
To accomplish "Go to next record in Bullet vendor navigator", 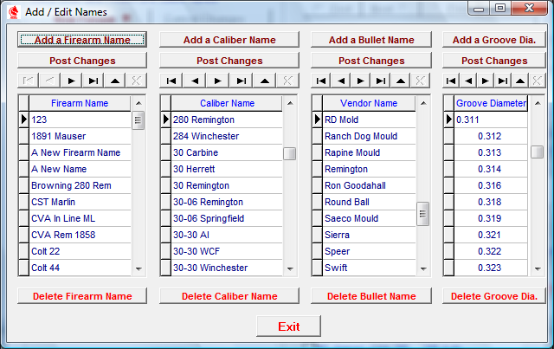I will [x=360, y=80].
